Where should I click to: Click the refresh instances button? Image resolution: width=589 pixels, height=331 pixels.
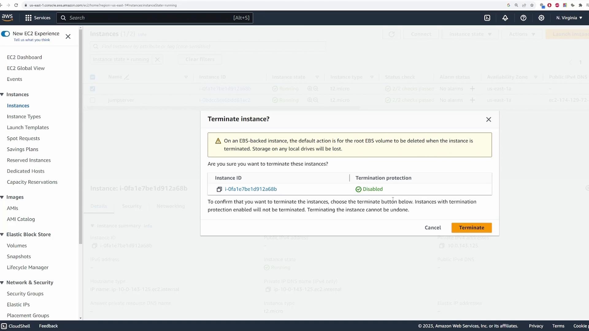pyautogui.click(x=391, y=34)
